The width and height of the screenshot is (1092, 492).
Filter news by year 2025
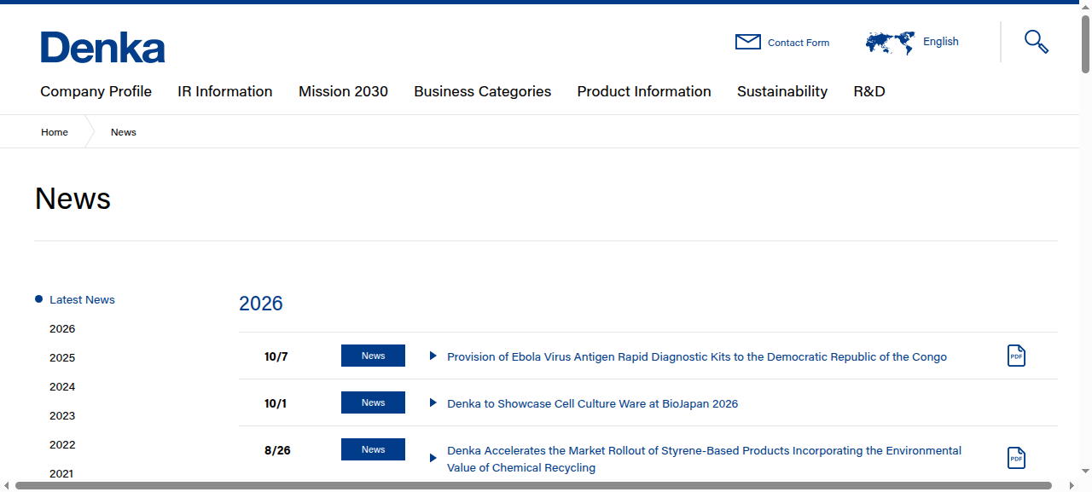tap(62, 357)
